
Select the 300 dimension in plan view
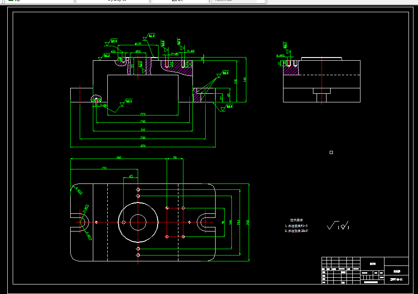click(x=119, y=158)
